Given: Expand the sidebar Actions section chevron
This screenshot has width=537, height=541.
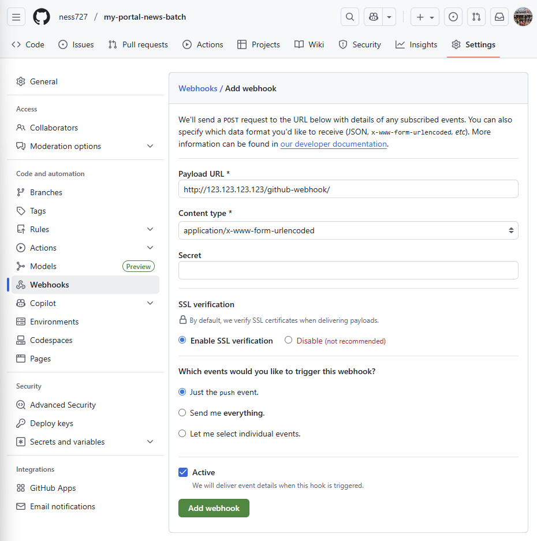Looking at the screenshot, I should click(150, 248).
